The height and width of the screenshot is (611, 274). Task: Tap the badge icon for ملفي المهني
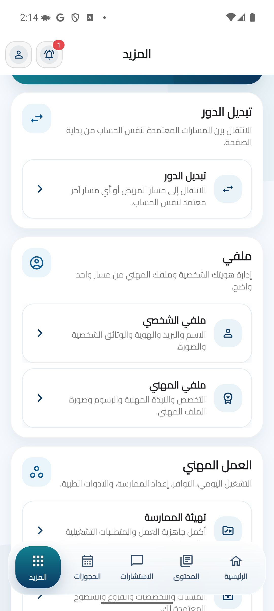[228, 398]
